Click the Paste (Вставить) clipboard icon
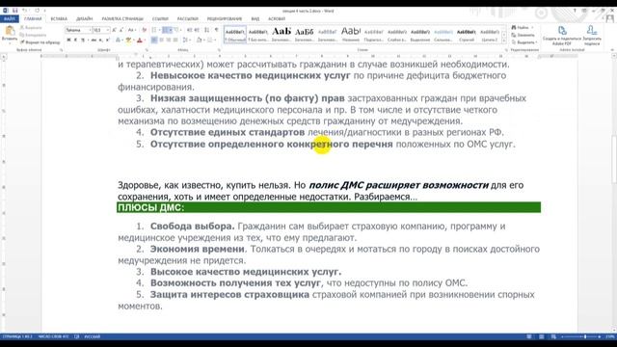The height and width of the screenshot is (347, 617). [x=10, y=30]
